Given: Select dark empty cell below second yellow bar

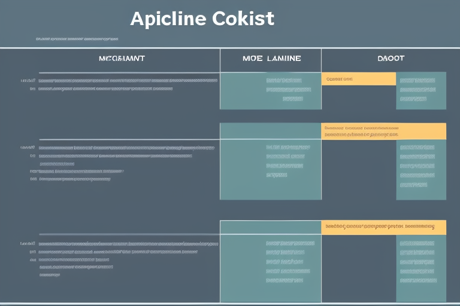Looking at the screenshot, I should point(358,169).
